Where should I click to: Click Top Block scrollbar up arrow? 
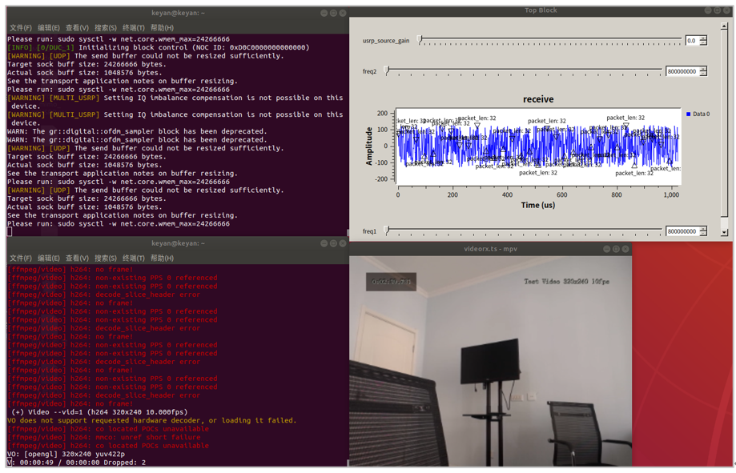pos(724,26)
